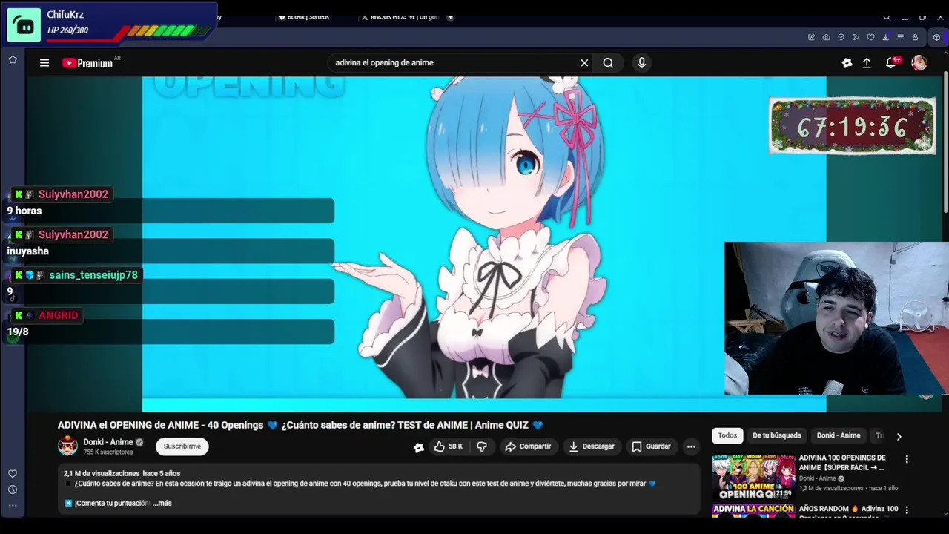The height and width of the screenshot is (534, 949).
Task: Open the sidebar heart icon
Action: (x=13, y=473)
